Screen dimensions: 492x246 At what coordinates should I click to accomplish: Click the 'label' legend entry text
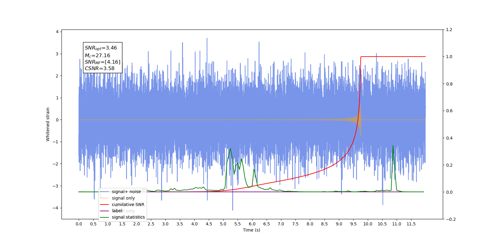pyautogui.click(x=117, y=211)
